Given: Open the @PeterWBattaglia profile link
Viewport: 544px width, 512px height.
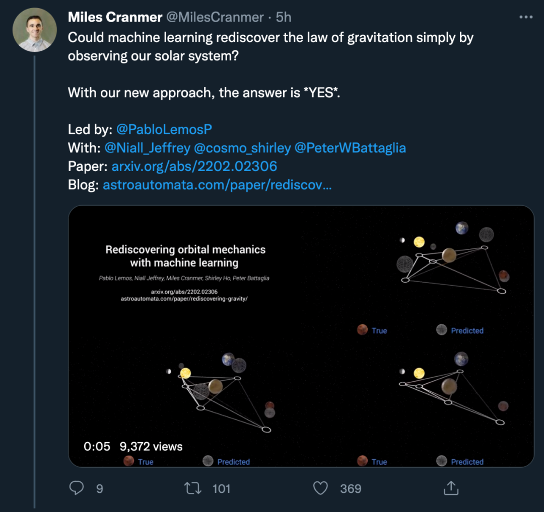Looking at the screenshot, I should tap(351, 148).
